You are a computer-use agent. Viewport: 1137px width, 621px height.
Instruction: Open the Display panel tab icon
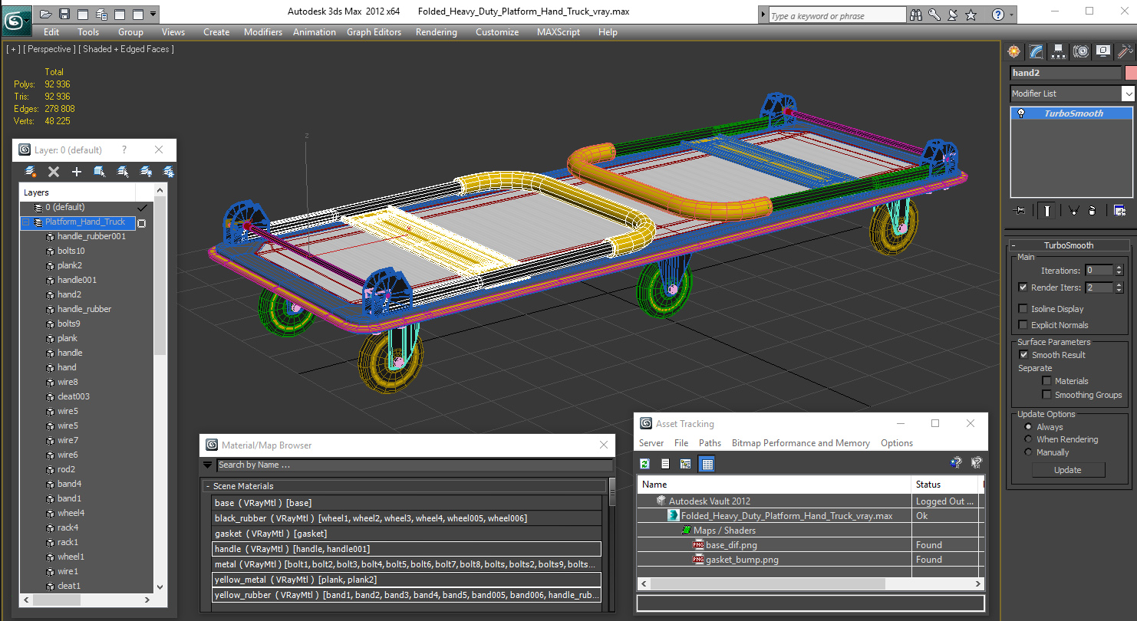pos(1103,51)
